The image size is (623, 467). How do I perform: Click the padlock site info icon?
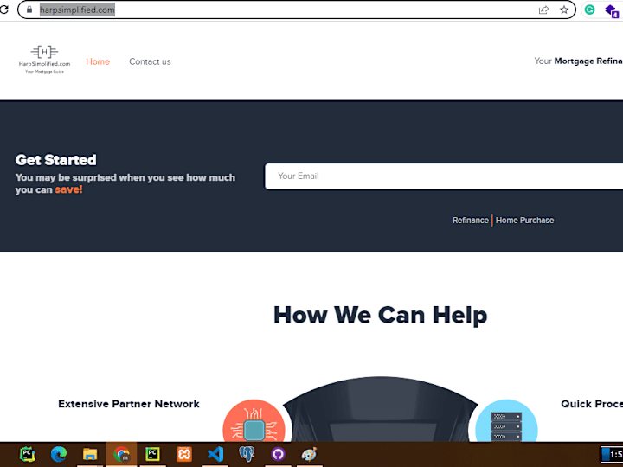[29, 10]
